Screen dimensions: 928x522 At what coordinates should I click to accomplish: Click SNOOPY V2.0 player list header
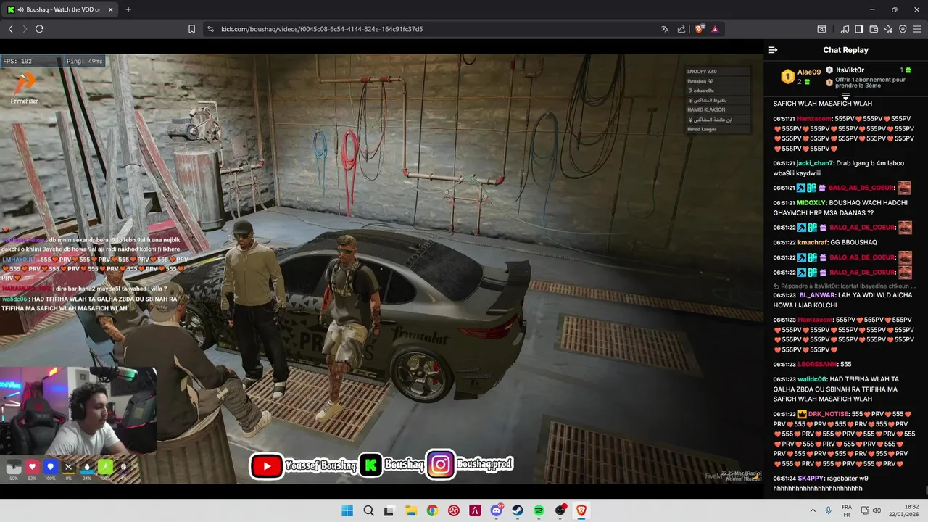click(x=702, y=71)
